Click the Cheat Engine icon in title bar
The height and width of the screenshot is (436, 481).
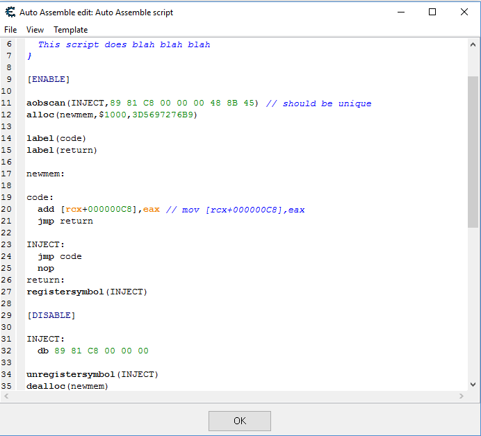(x=10, y=12)
